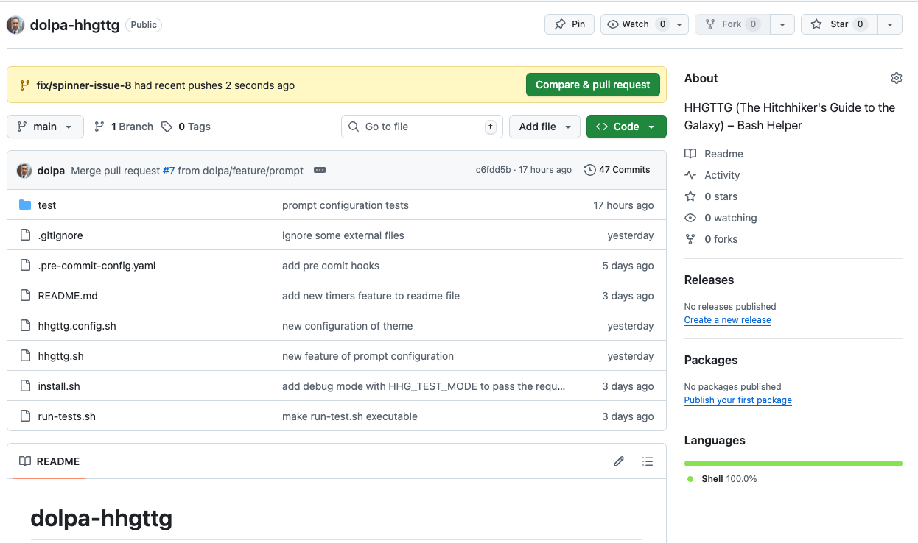Expand the main branch selector dropdown

click(x=45, y=127)
